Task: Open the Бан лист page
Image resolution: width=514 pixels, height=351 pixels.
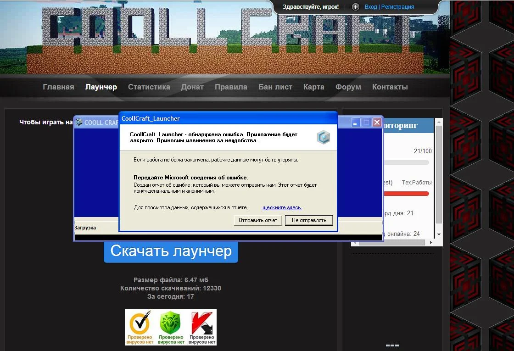Action: coord(275,87)
